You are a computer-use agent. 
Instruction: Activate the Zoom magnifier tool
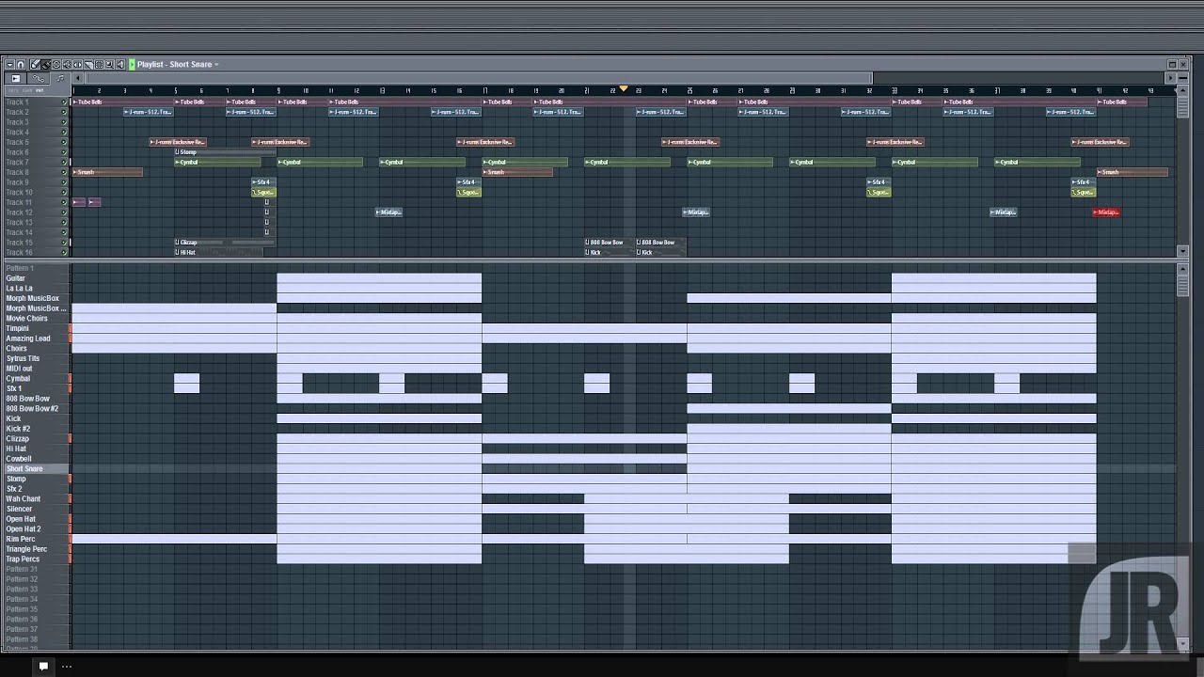pos(109,64)
